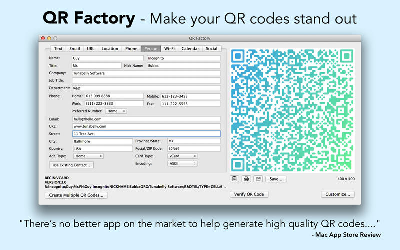Print the QR code

click(x=246, y=179)
